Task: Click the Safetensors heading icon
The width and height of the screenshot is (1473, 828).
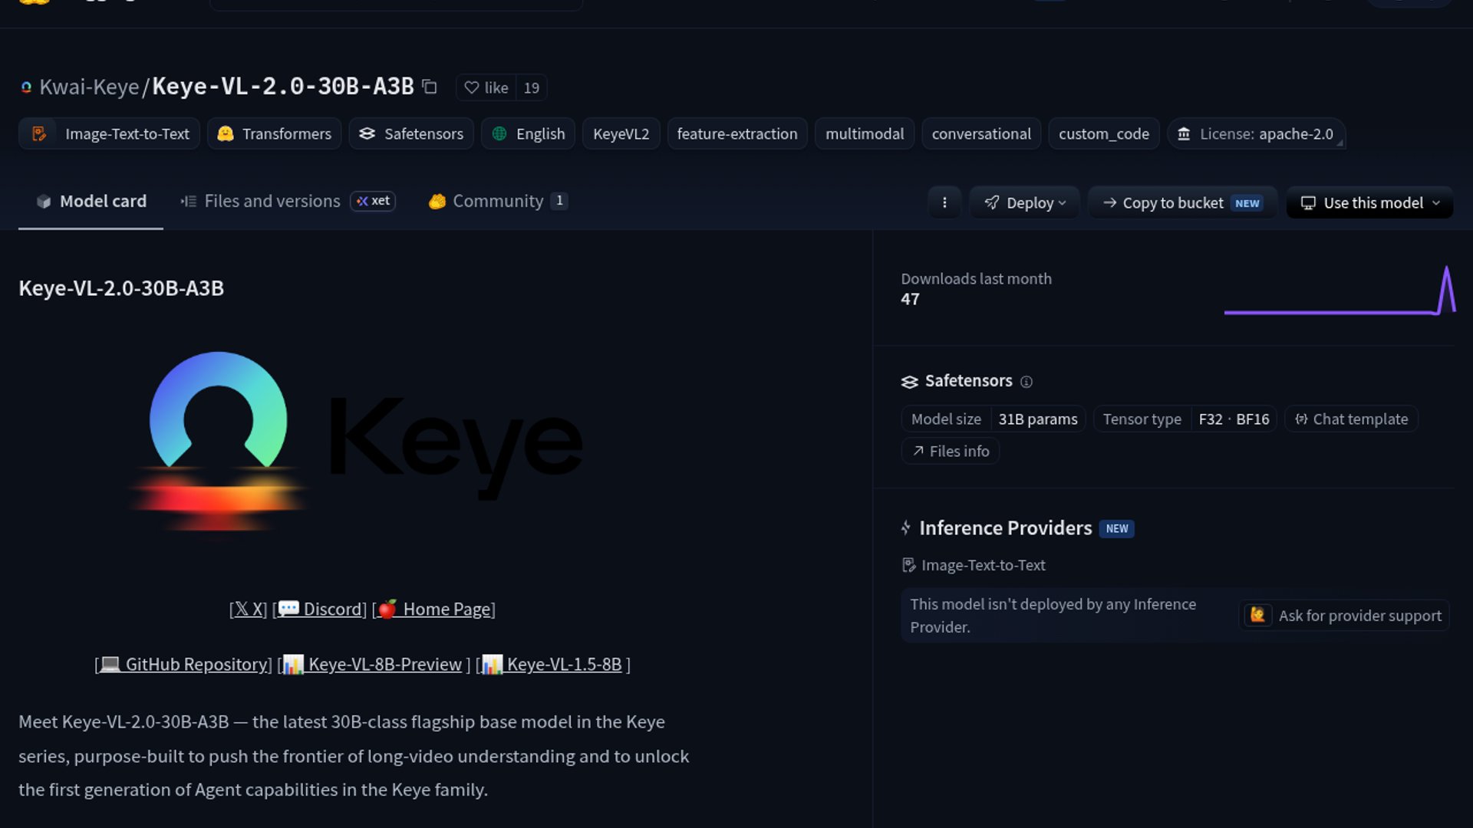Action: [x=910, y=382]
